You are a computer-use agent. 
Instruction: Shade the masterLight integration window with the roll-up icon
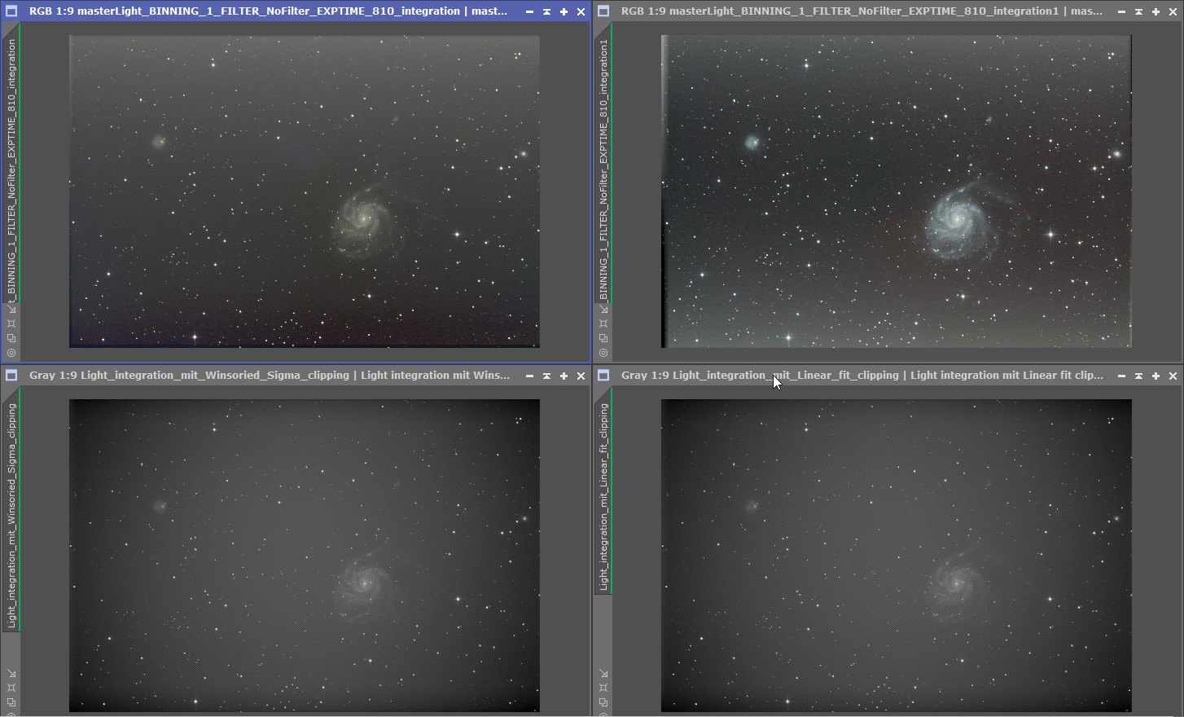coord(546,12)
